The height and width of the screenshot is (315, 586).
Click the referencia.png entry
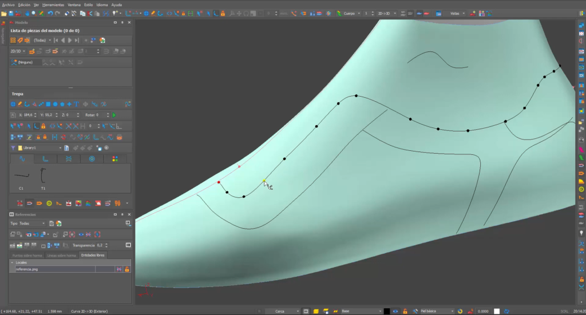[27, 269]
